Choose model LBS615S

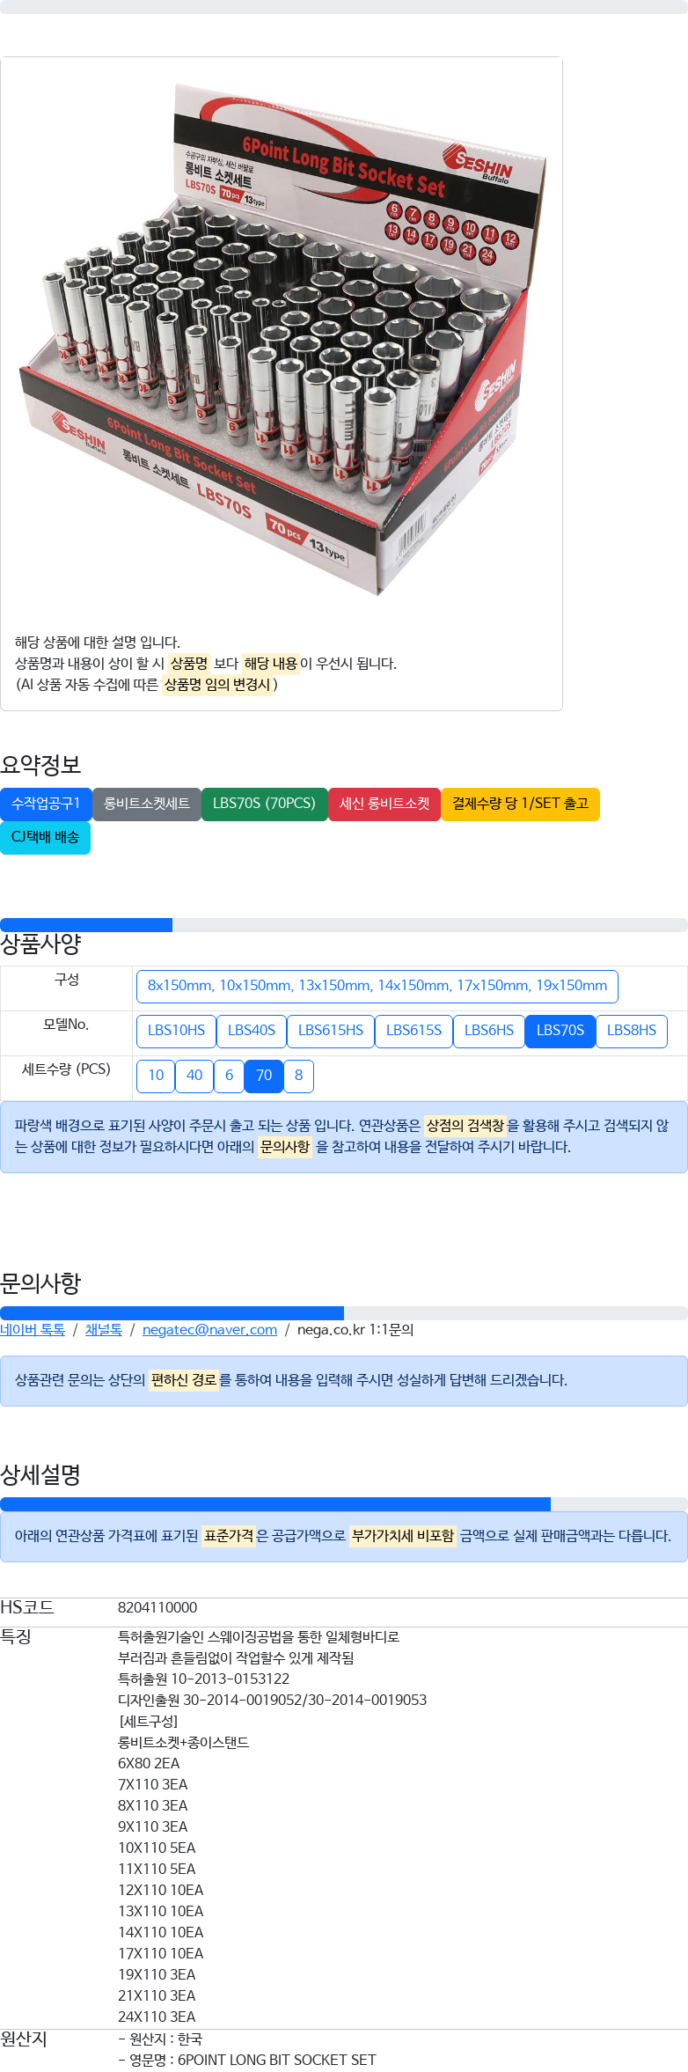point(414,1031)
